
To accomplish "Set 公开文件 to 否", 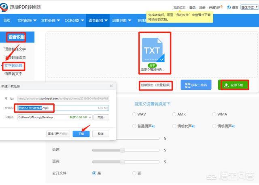I will (134, 173).
